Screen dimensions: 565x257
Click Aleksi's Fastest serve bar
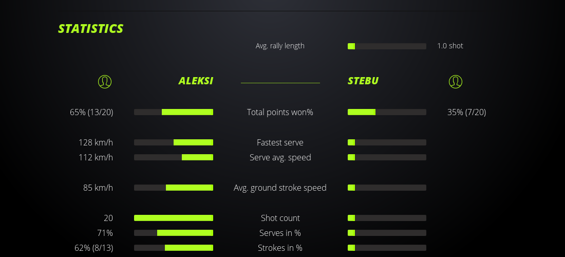174,142
